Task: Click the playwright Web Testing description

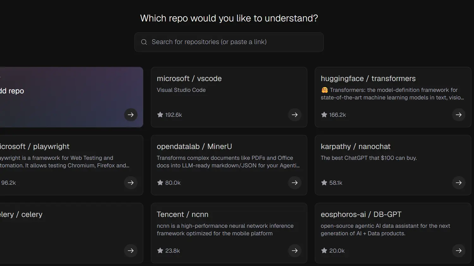Action: 64,162
